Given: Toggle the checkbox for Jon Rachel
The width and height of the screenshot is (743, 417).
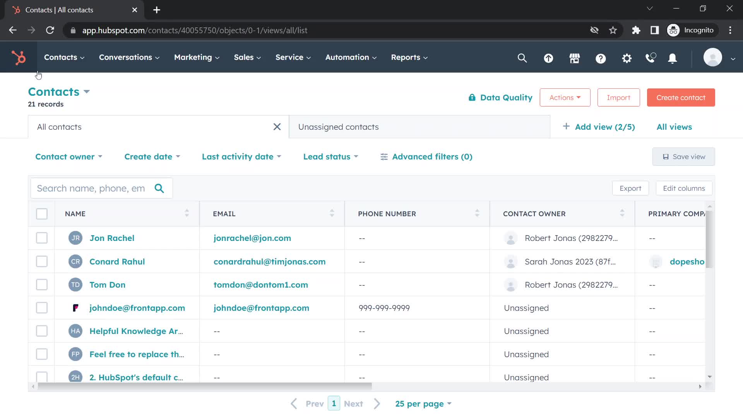Looking at the screenshot, I should [x=42, y=238].
